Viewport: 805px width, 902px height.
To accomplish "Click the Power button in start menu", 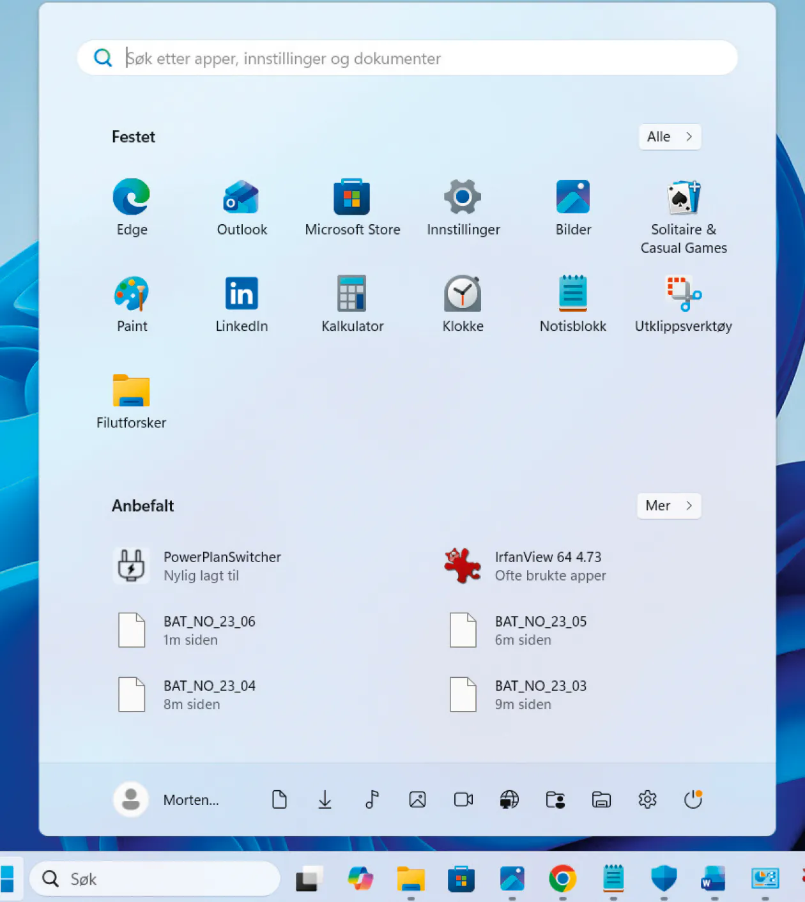I will tap(693, 799).
